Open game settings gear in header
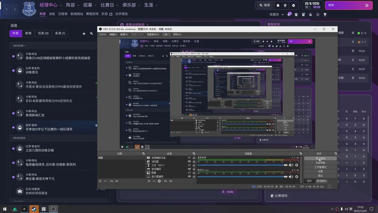The height and width of the screenshot is (213, 378). 293,5
